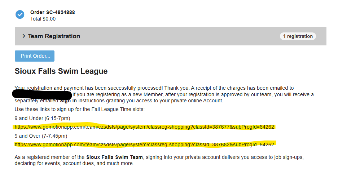Click the "9 and Under (6:15-7pm)" label

click(x=42, y=118)
